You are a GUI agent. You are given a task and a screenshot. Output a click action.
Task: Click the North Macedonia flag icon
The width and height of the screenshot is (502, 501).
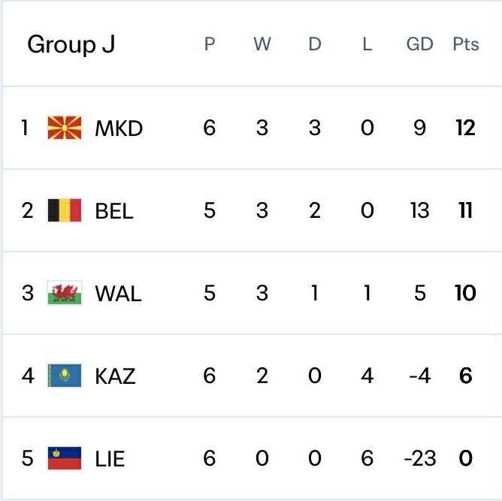click(x=64, y=128)
